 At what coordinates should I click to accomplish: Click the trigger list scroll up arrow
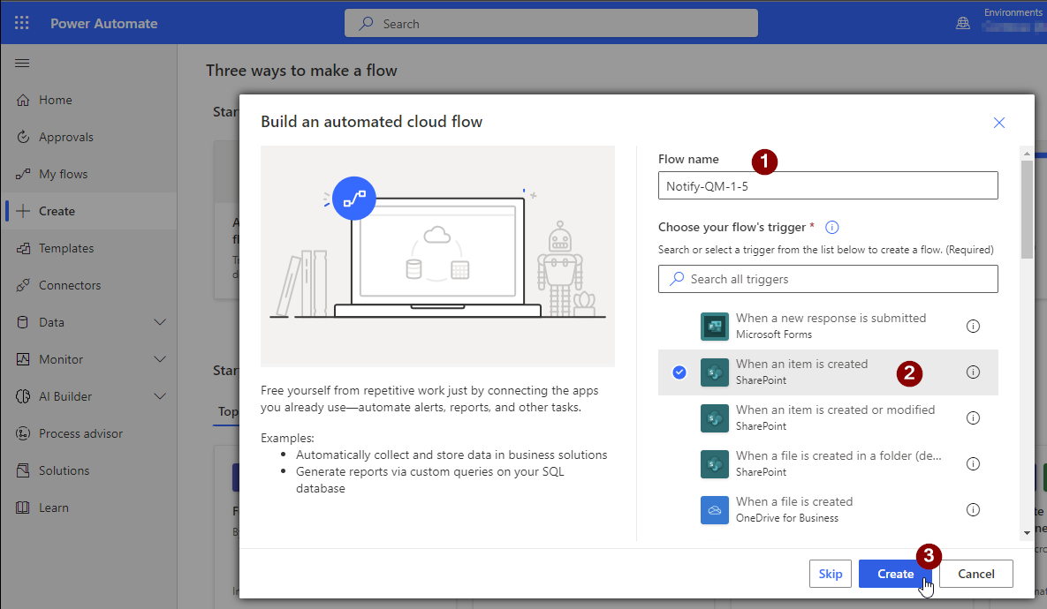pos(1027,154)
